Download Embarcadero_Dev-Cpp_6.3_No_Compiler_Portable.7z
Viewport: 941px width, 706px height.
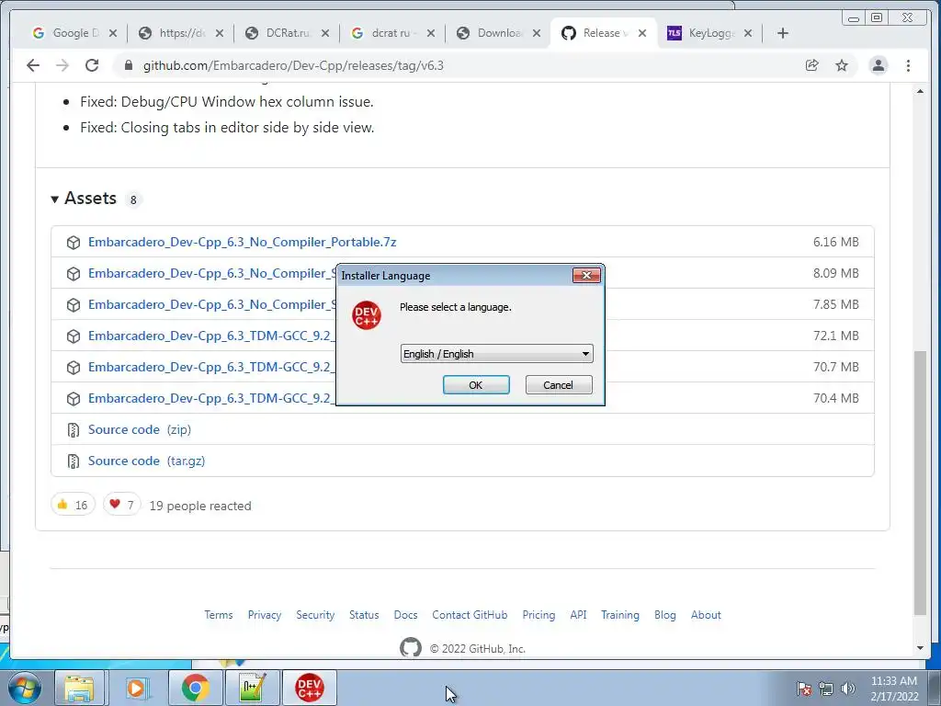click(242, 242)
